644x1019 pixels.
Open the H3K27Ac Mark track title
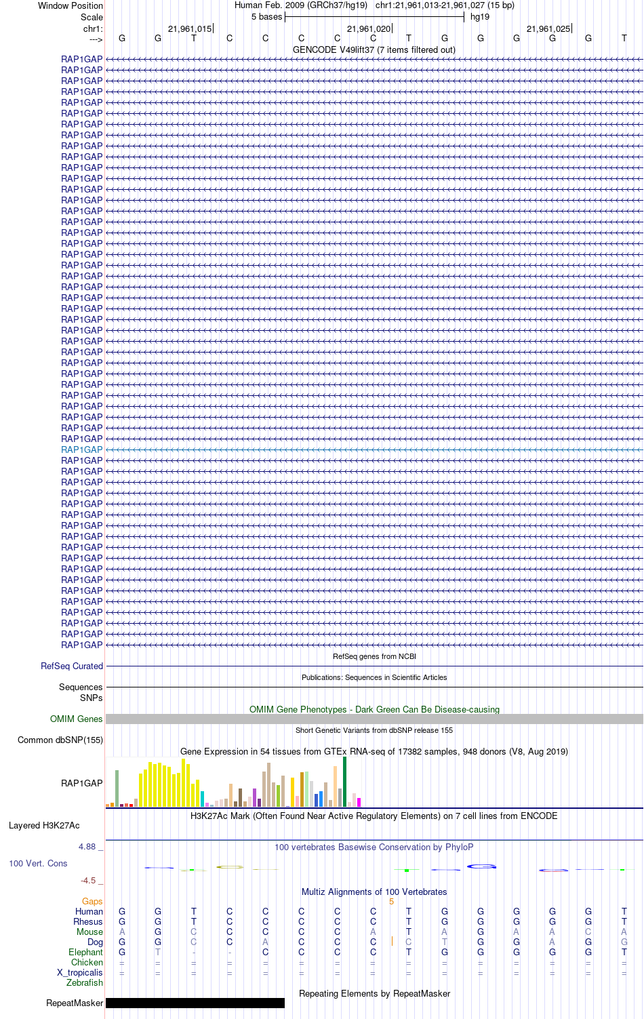(x=374, y=816)
